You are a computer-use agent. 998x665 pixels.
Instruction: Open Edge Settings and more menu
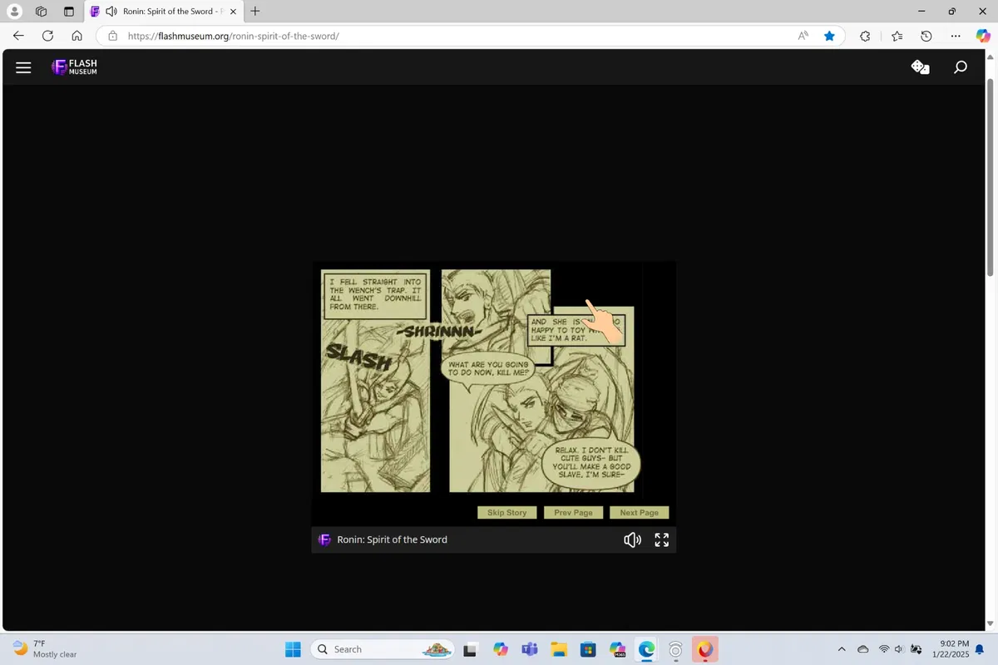click(956, 36)
